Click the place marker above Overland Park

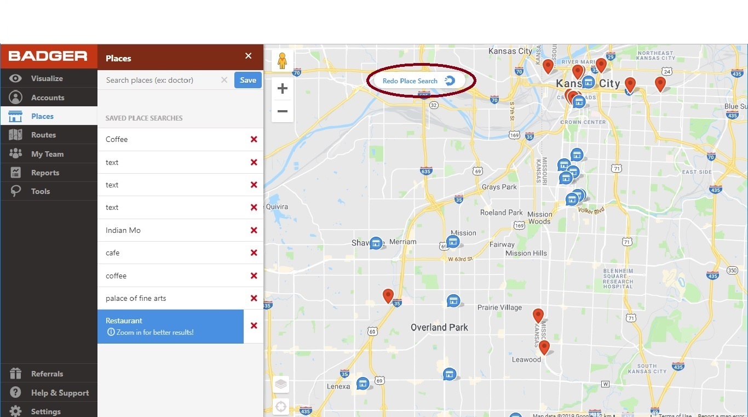tap(453, 300)
